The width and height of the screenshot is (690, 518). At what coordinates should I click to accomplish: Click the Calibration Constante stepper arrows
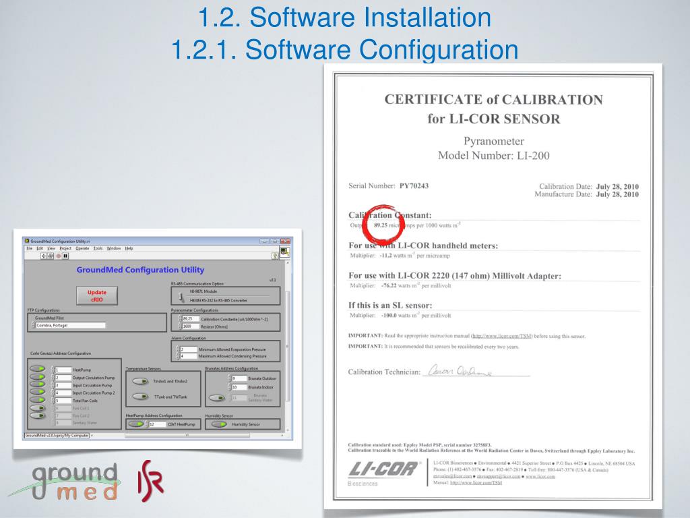point(179,318)
